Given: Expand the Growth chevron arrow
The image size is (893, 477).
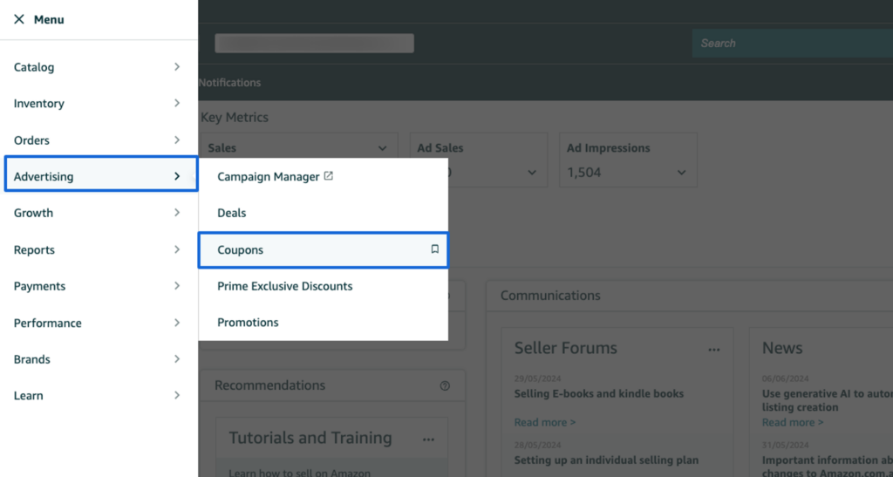Looking at the screenshot, I should click(x=177, y=212).
